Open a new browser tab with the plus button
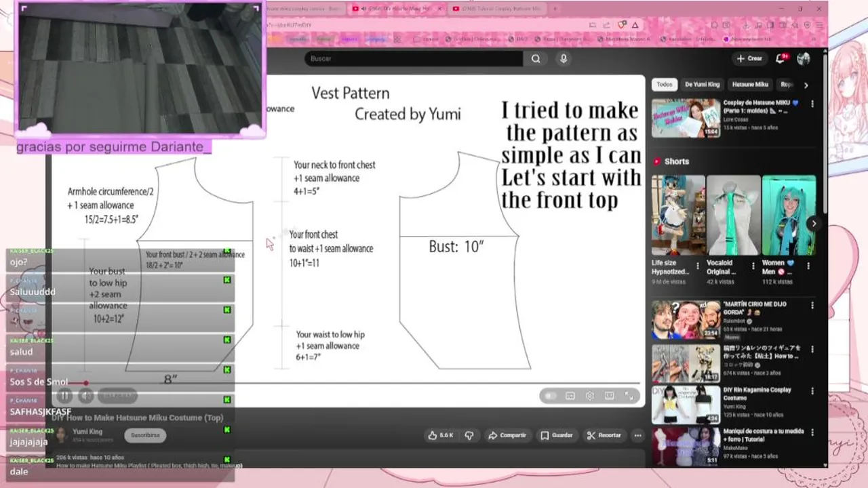Image resolution: width=868 pixels, height=488 pixels. pos(555,9)
